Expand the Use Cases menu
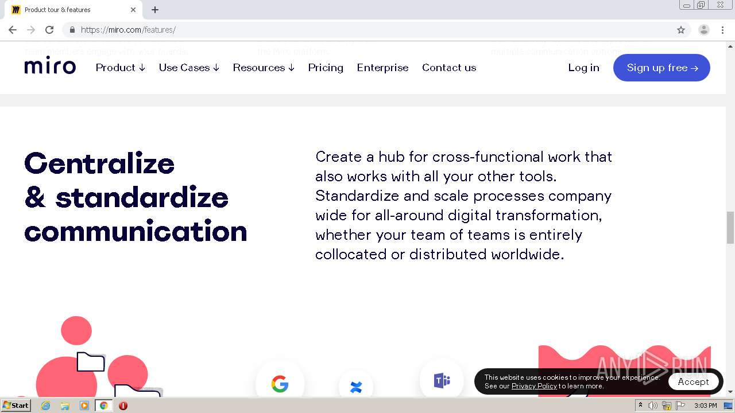This screenshot has width=735, height=413. pos(189,68)
